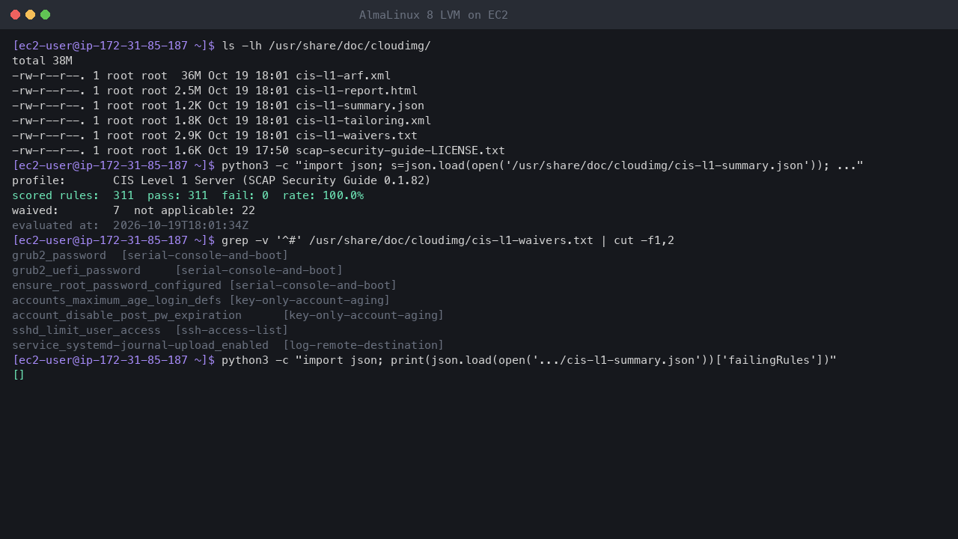Image resolution: width=958 pixels, height=539 pixels.
Task: Click the file name cis-l1-arf.xml
Action: (343, 76)
